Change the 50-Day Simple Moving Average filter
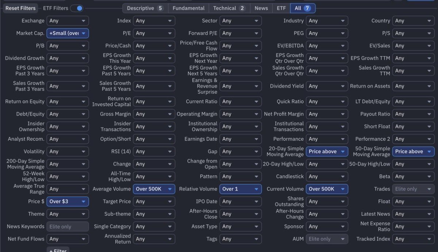Screen dimensions: 438x252 pos(414,151)
